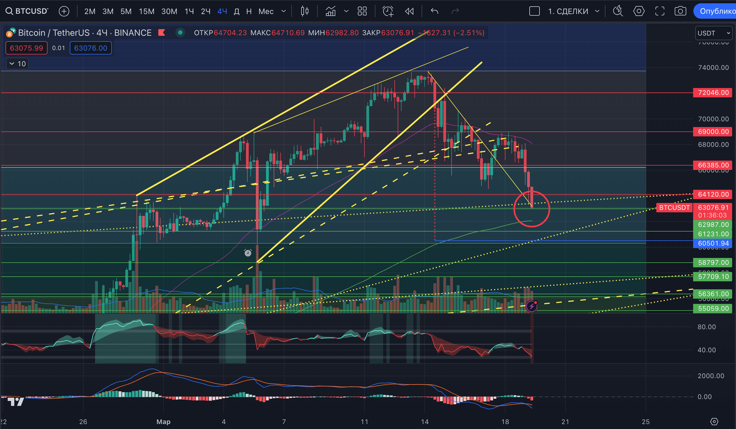This screenshot has height=429, width=736.
Task: Create an alert with clock icon
Action: (388, 11)
